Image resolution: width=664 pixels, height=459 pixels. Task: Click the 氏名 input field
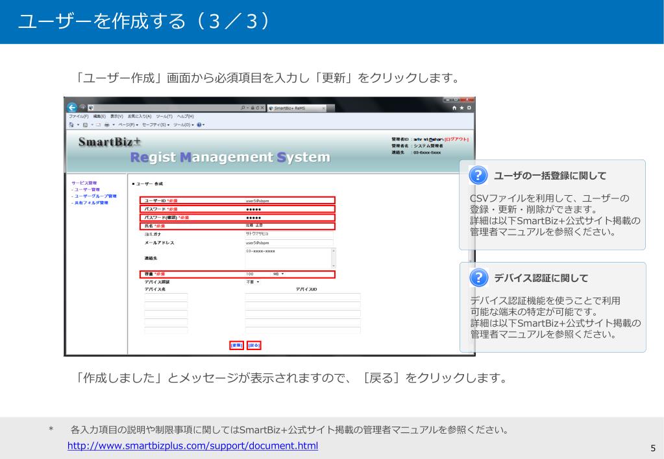point(289,226)
